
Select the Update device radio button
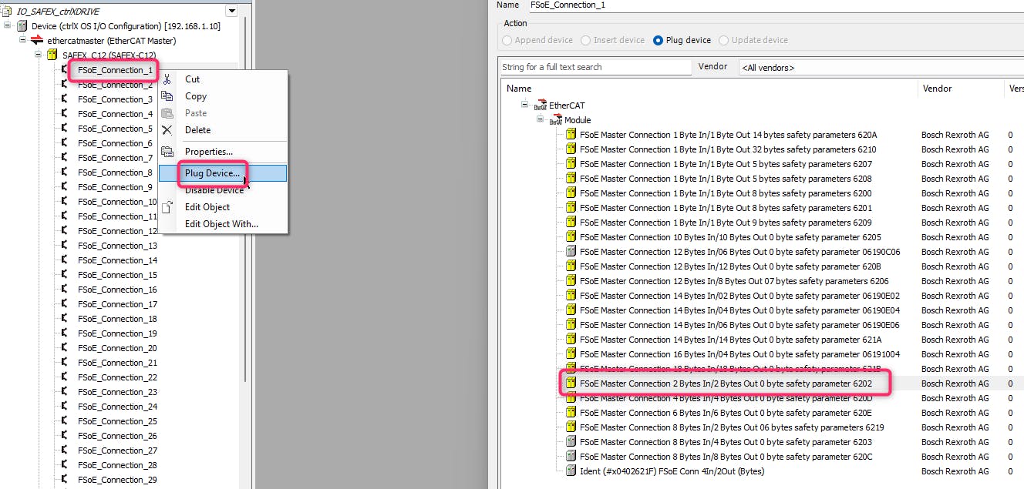coord(724,40)
